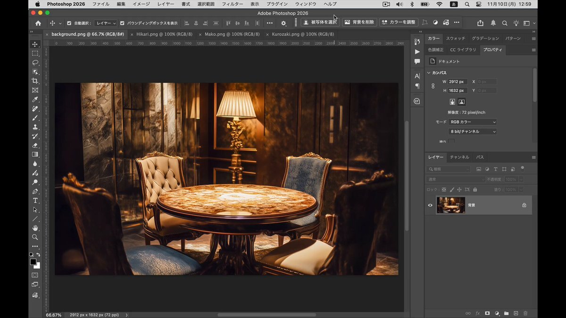Select the Zoom tool in toolbar
The height and width of the screenshot is (318, 566).
(x=35, y=237)
